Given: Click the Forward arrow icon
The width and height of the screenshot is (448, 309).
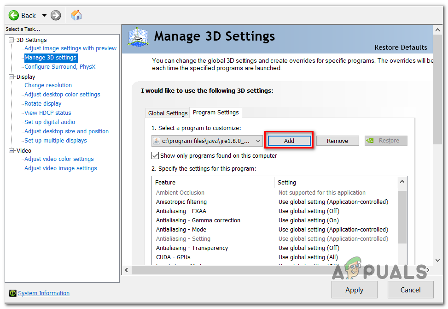Looking at the screenshot, I should [56, 15].
